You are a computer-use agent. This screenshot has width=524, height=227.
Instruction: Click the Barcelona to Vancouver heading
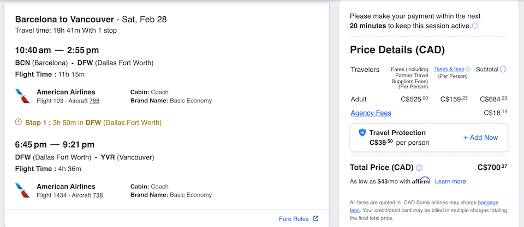pos(91,20)
